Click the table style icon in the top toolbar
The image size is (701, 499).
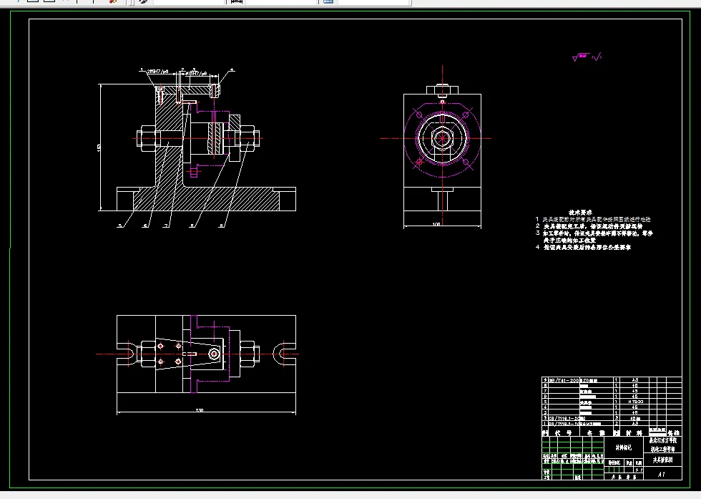(328, 1)
